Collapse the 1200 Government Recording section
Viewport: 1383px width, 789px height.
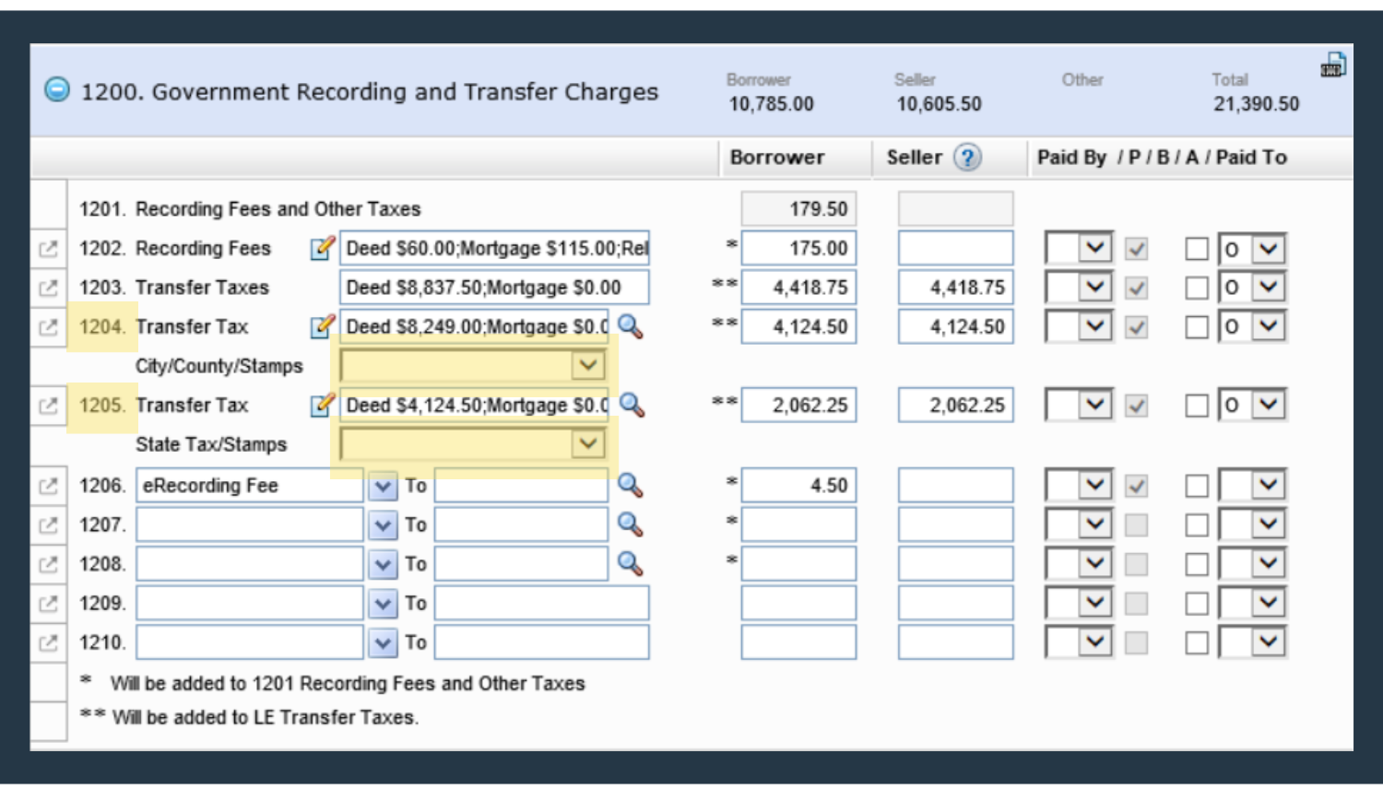click(57, 90)
